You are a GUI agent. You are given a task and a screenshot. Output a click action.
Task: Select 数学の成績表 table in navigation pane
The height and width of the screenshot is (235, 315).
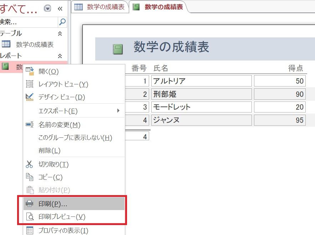(34, 45)
